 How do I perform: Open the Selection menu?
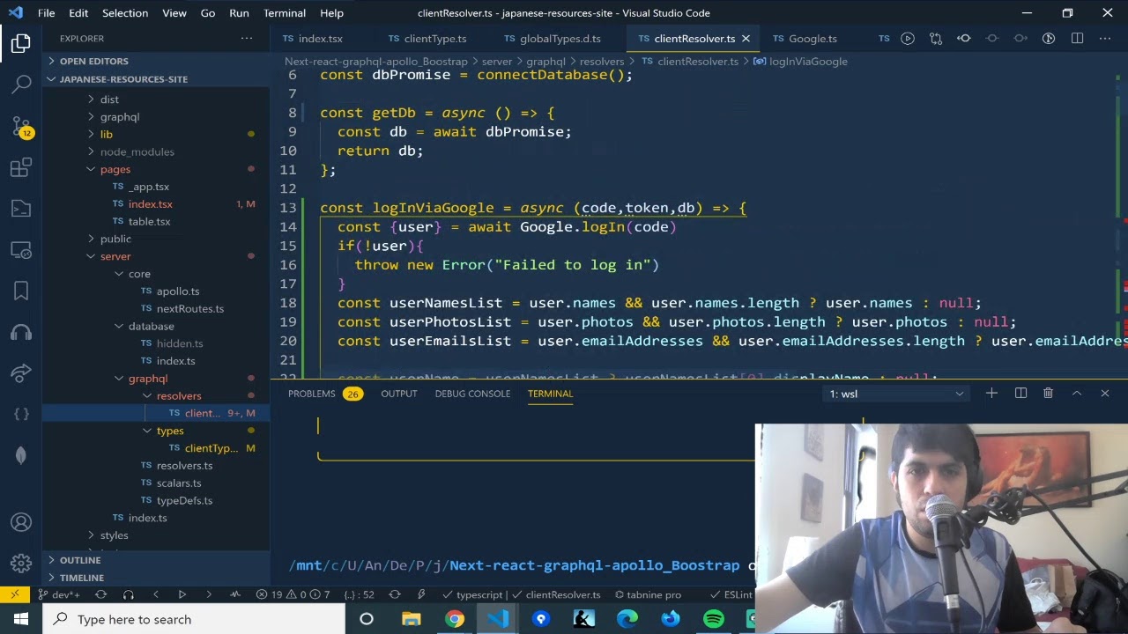click(x=125, y=13)
